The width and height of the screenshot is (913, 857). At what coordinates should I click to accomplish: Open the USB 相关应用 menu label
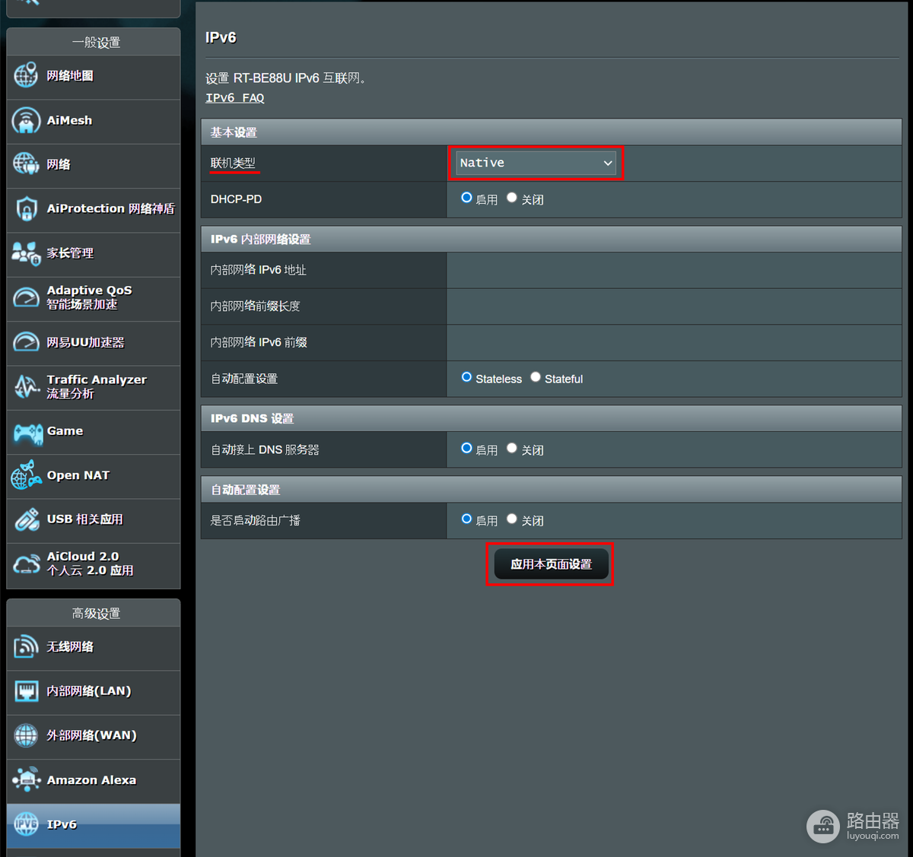click(84, 519)
